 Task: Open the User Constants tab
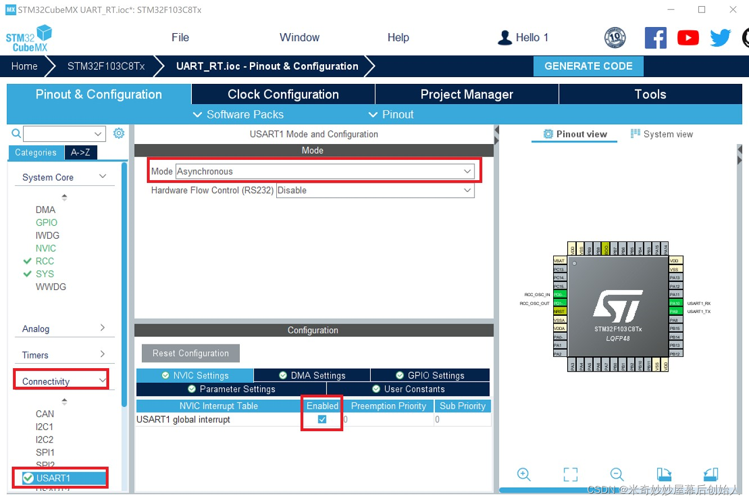[409, 389]
